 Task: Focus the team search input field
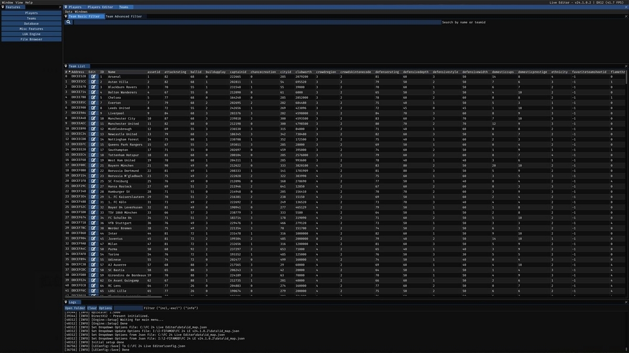point(257,22)
